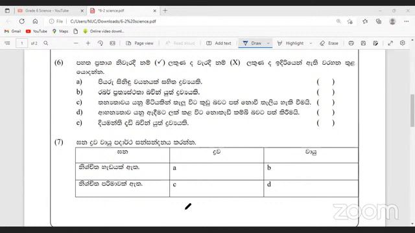
Task: Go to the browser home page
Action: click(x=35, y=21)
